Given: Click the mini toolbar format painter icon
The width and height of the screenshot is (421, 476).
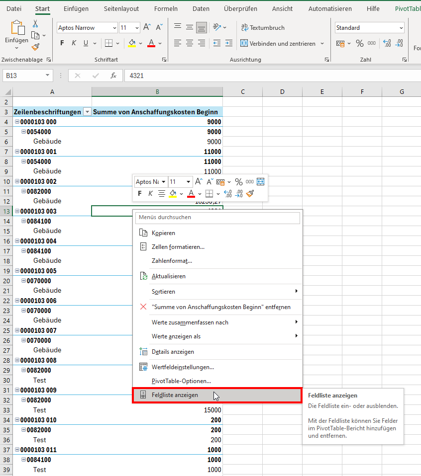Looking at the screenshot, I should click(x=250, y=193).
